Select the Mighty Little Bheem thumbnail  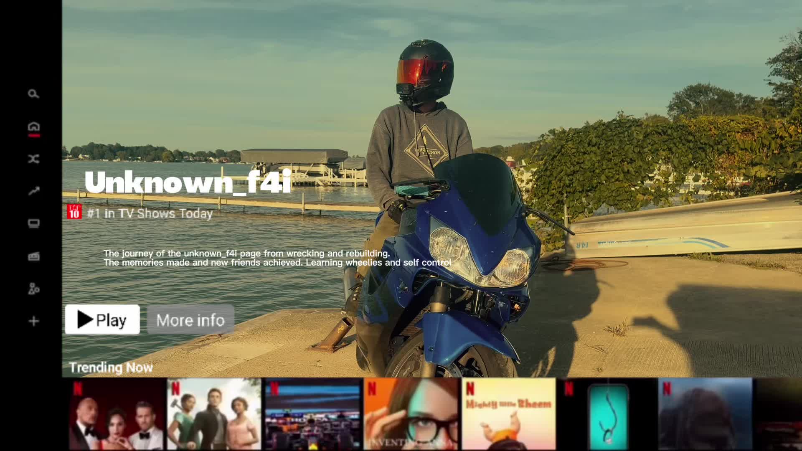point(509,414)
